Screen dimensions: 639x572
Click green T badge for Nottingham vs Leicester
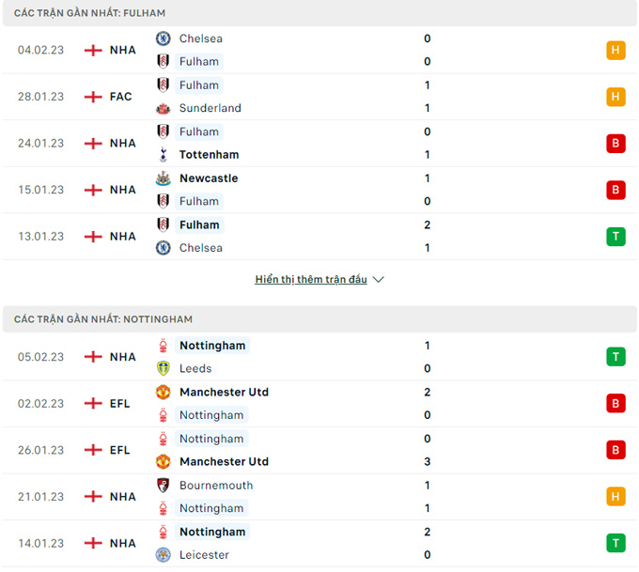point(616,543)
